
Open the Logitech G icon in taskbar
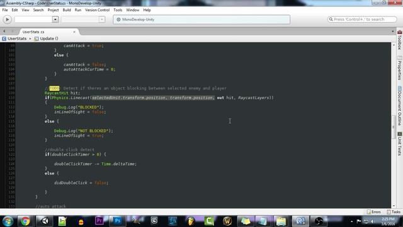[x=154, y=221]
